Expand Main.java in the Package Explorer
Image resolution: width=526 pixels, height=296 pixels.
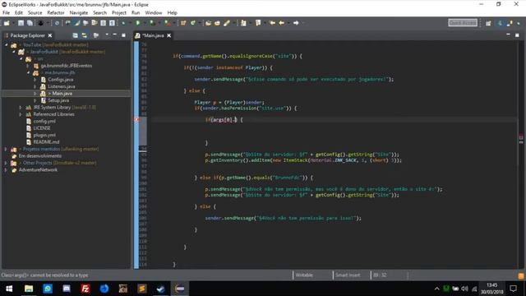pos(35,93)
